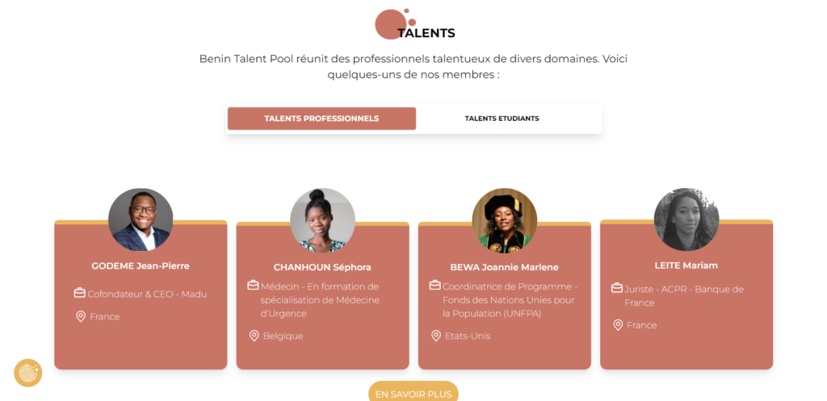Click the location pin on LEITE Mariam's card
This screenshot has width=827, height=401.
[618, 325]
